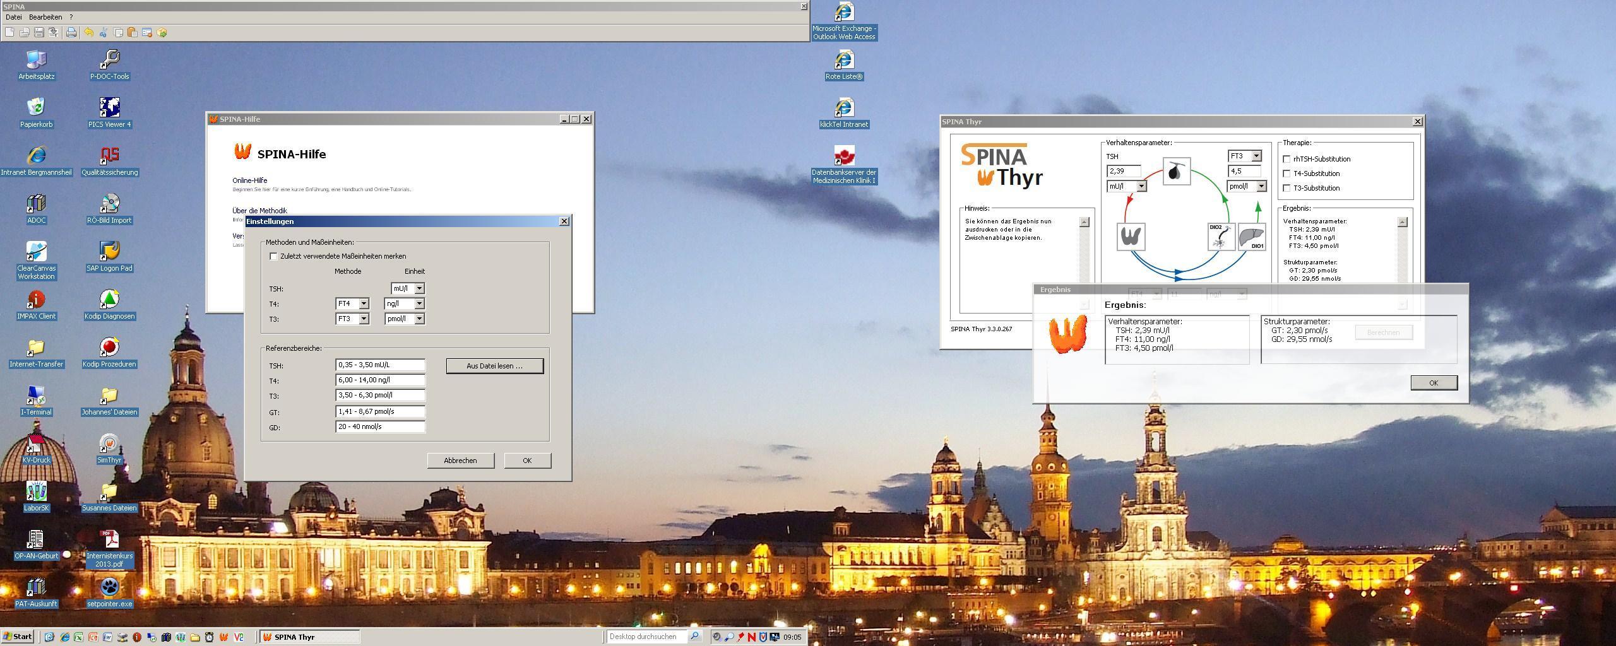
Task: Open Internistenkurs 2013.pdf desktop file
Action: (109, 548)
